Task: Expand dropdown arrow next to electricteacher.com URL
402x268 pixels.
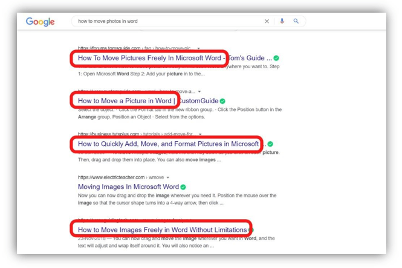Action: click(x=168, y=177)
